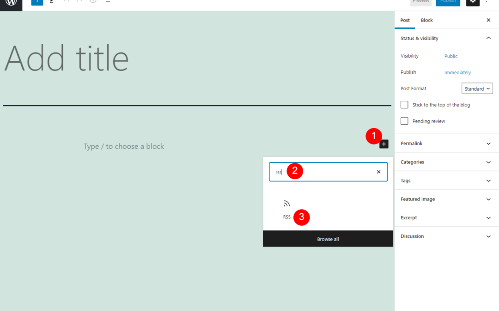Click the black plus add-block button
Screen dimensions: 499x311
coord(384,144)
